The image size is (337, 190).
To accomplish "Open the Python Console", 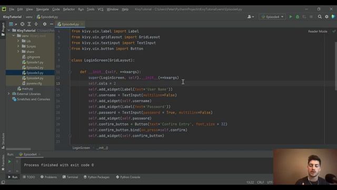I will (x=128, y=177).
